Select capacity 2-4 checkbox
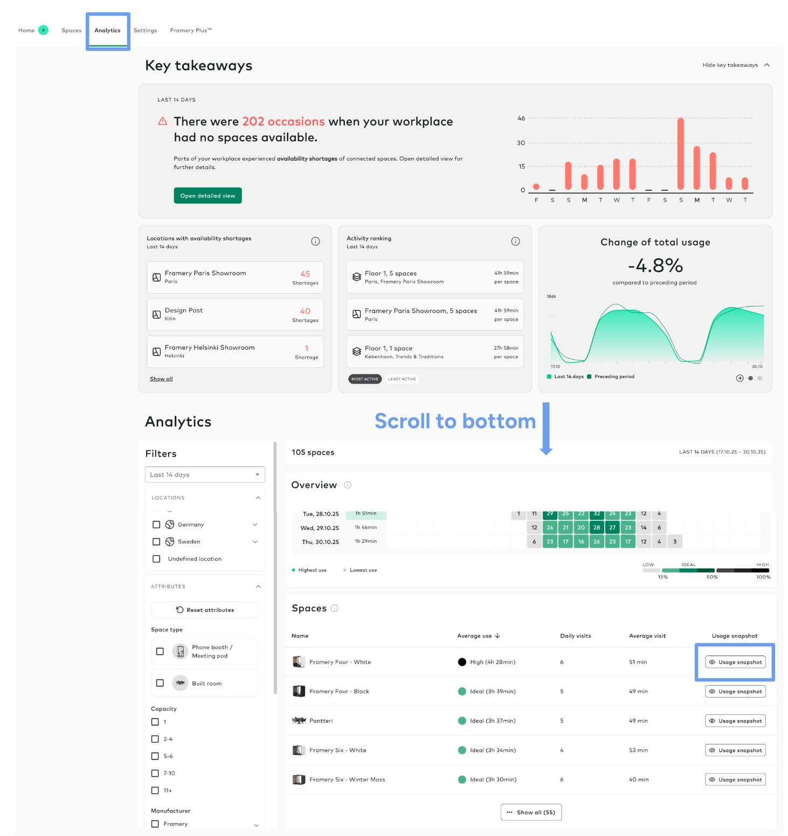 pyautogui.click(x=155, y=739)
